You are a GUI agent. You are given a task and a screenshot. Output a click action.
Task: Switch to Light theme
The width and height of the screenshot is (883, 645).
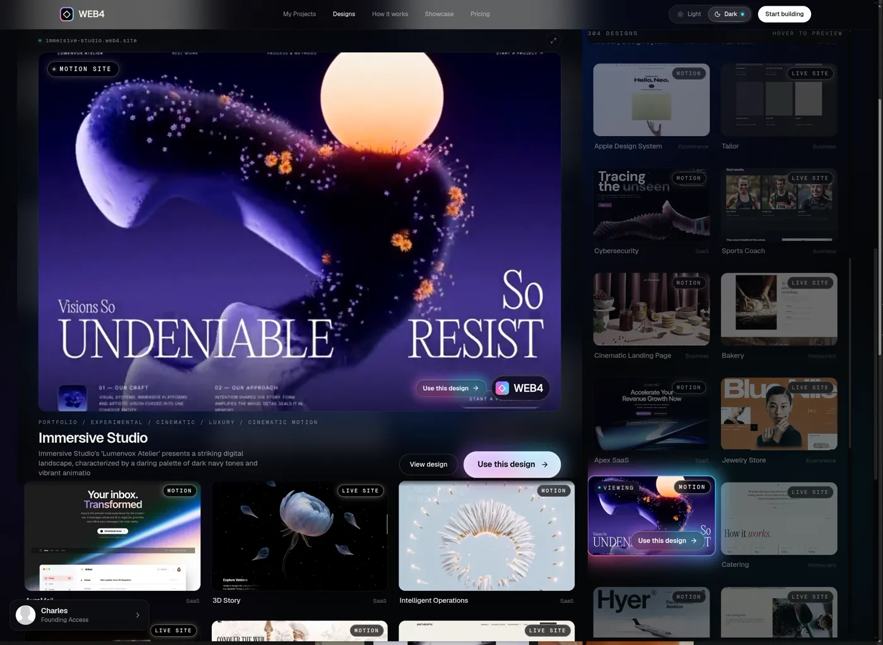coord(689,14)
